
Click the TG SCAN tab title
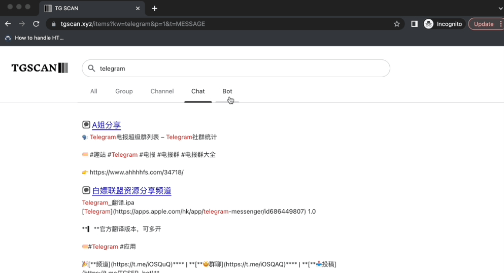click(66, 8)
